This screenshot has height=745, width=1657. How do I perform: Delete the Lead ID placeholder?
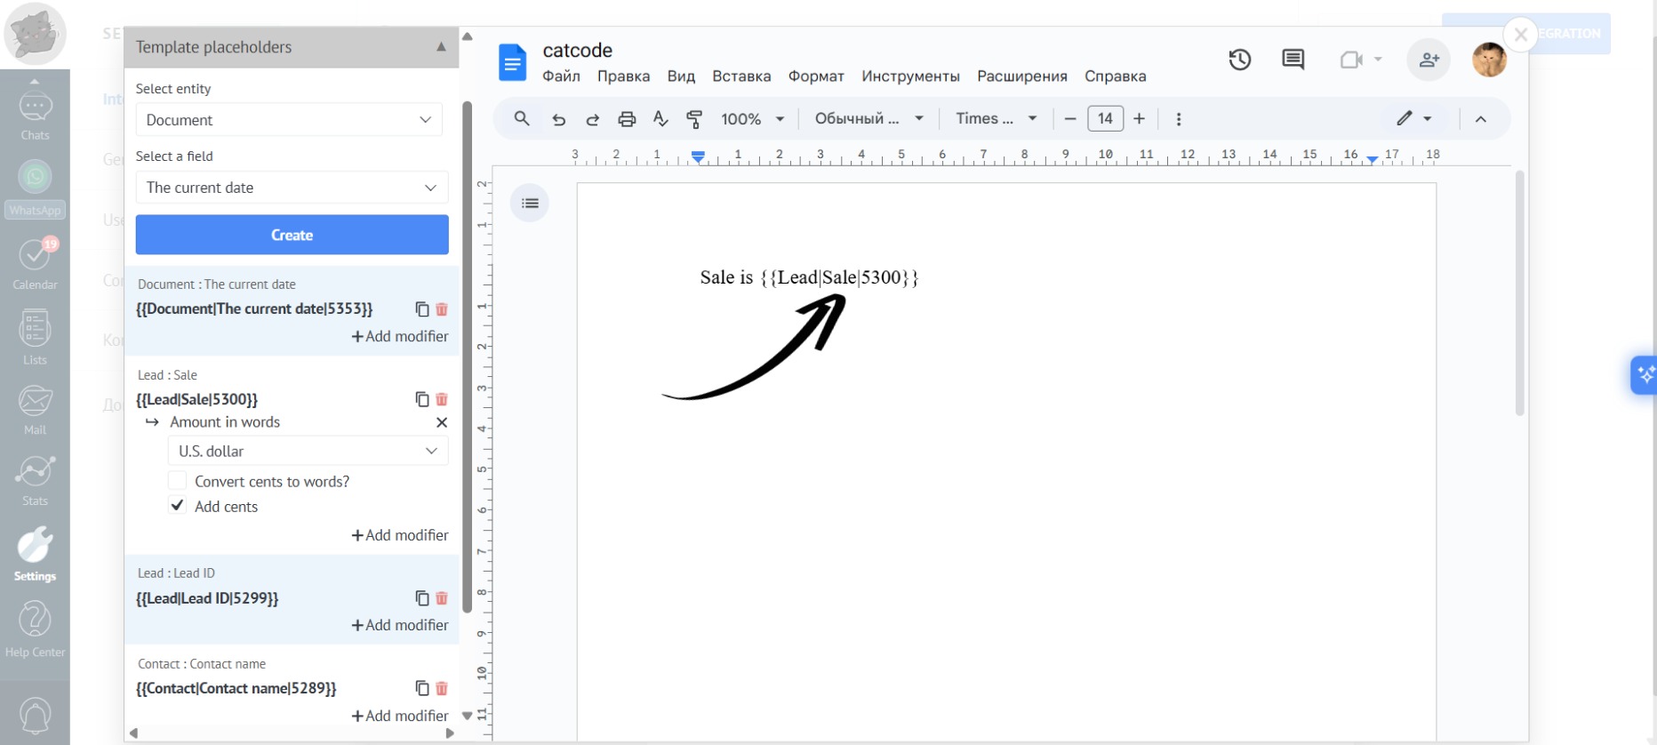(442, 598)
